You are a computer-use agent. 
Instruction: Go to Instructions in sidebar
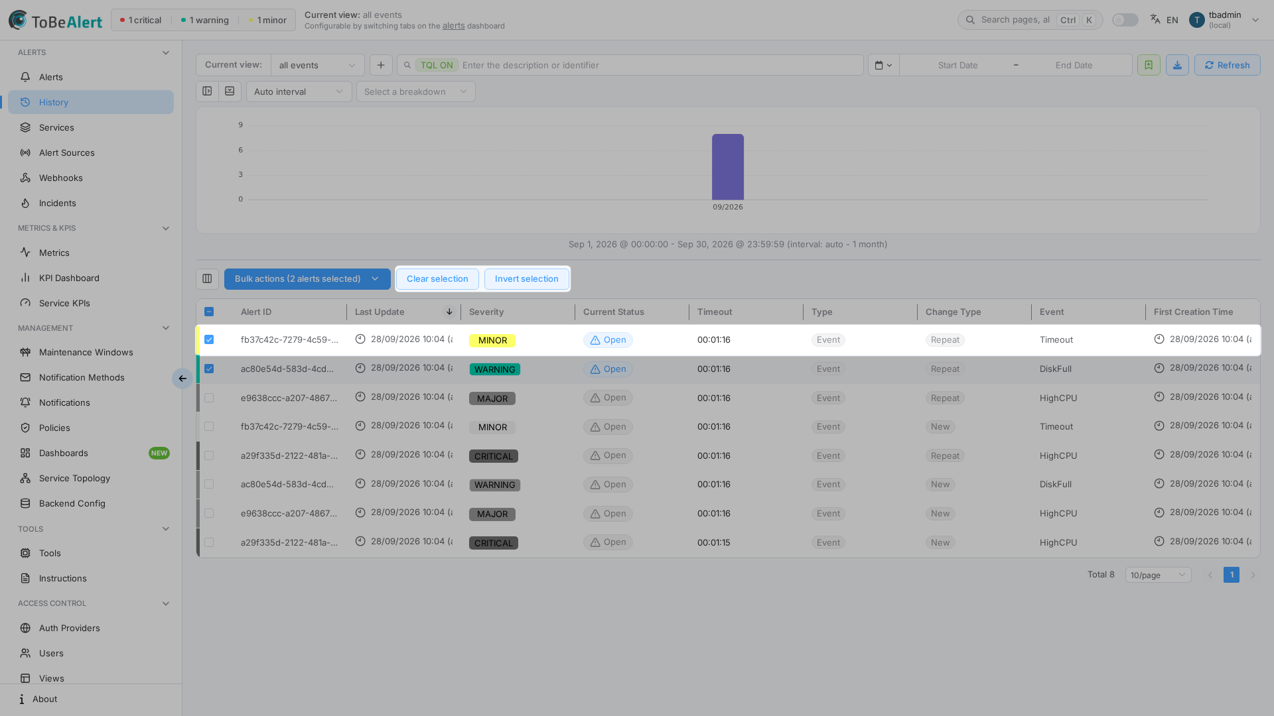click(91, 578)
